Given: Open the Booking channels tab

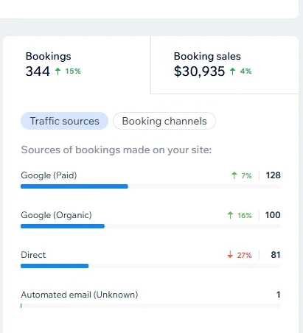Looking at the screenshot, I should point(164,121).
